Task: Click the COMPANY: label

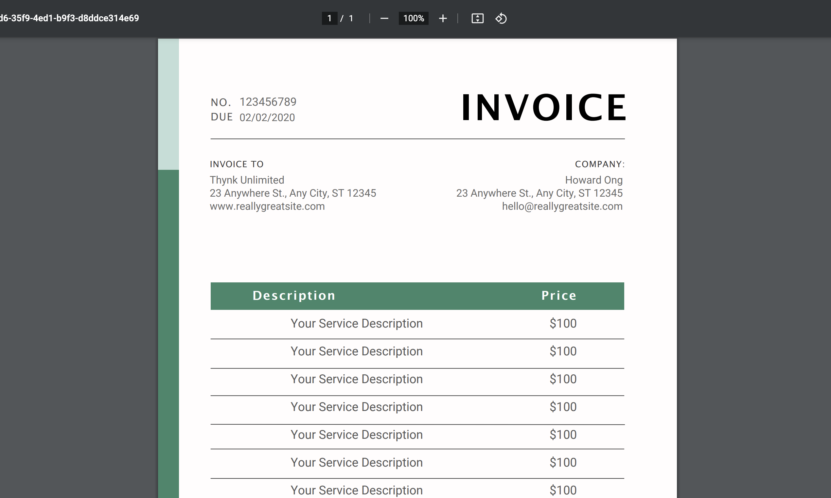Action: coord(600,164)
